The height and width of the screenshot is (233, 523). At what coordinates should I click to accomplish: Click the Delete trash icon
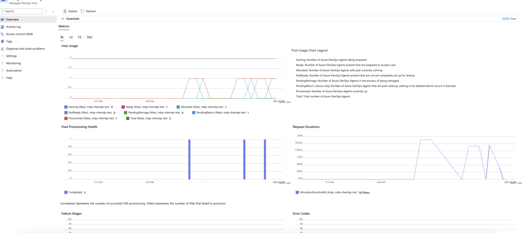coord(65,11)
